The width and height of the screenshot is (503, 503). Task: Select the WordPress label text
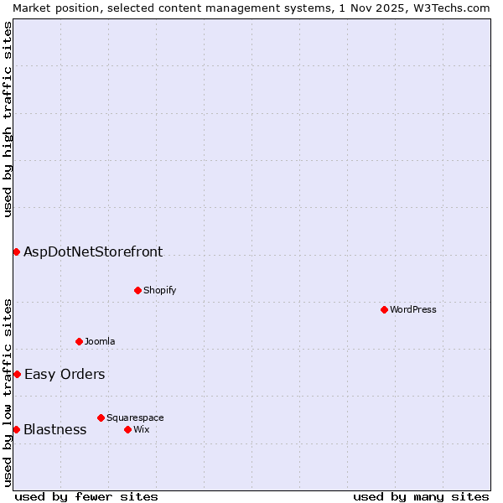point(412,309)
